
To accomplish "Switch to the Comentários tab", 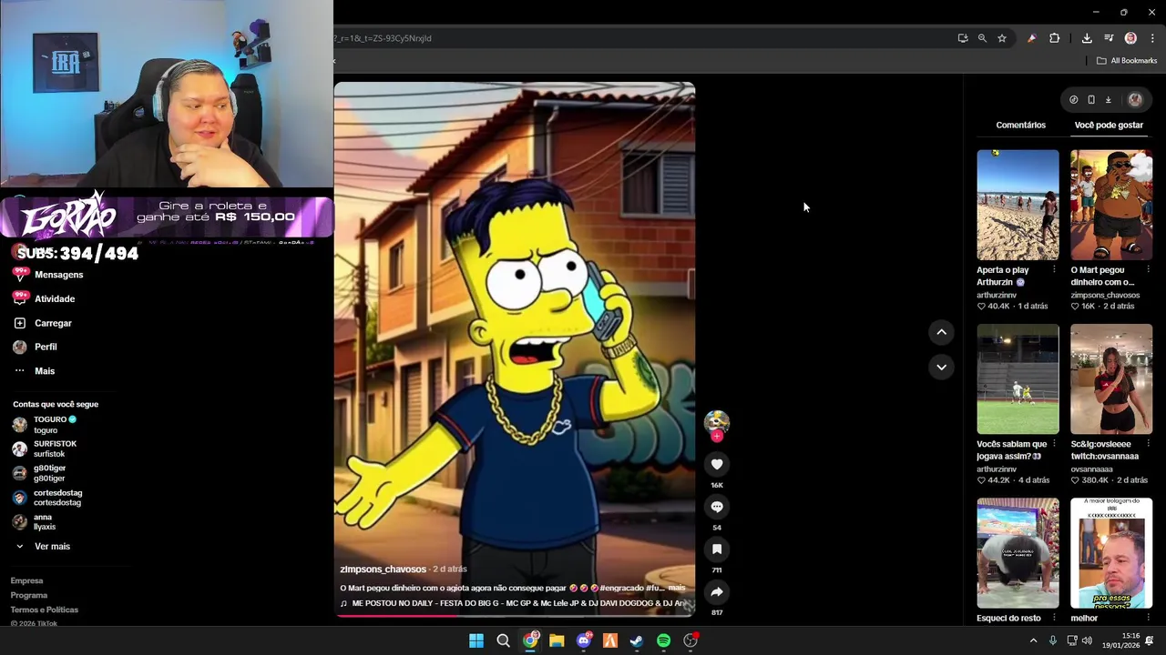I will pyautogui.click(x=1020, y=125).
